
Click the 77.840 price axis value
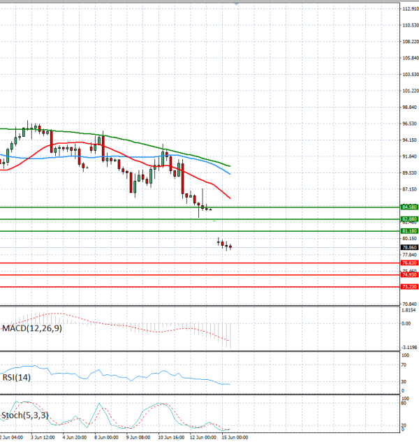(409, 255)
